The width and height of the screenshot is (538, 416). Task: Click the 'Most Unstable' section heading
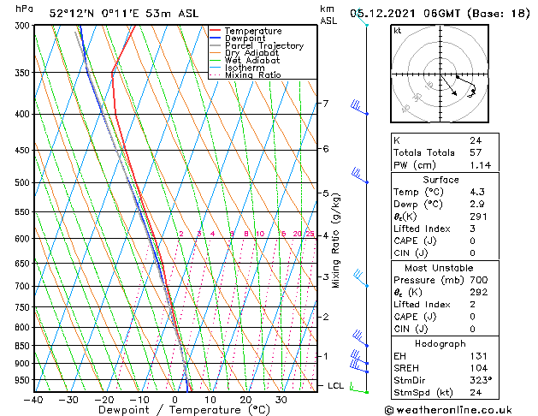pos(439,268)
